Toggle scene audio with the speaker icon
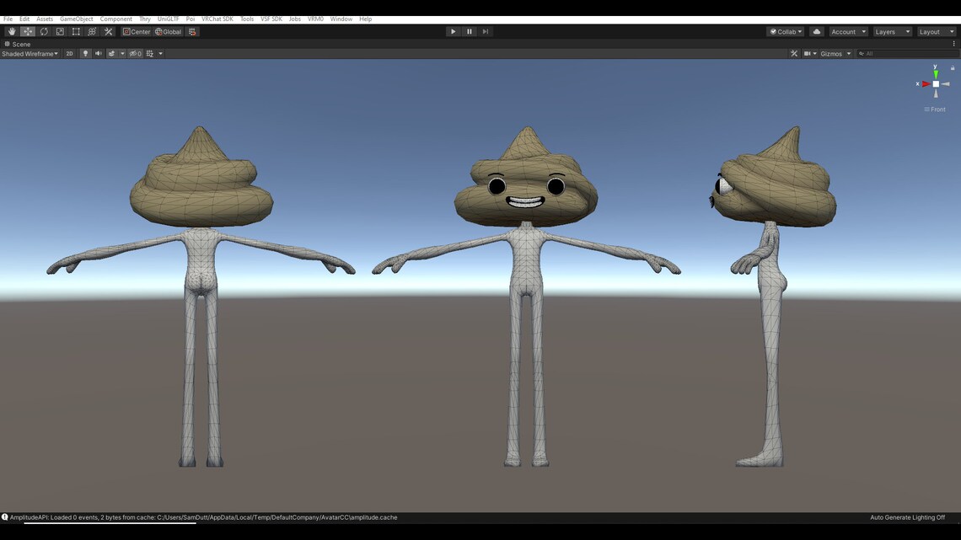 pos(98,53)
